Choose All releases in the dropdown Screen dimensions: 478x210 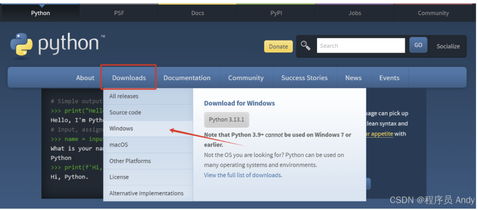[x=124, y=96]
